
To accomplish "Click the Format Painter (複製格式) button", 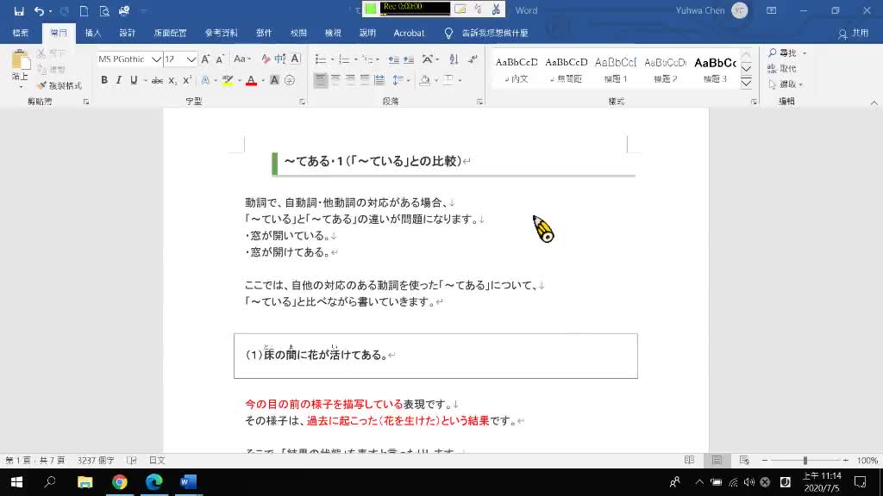I will pyautogui.click(x=59, y=85).
